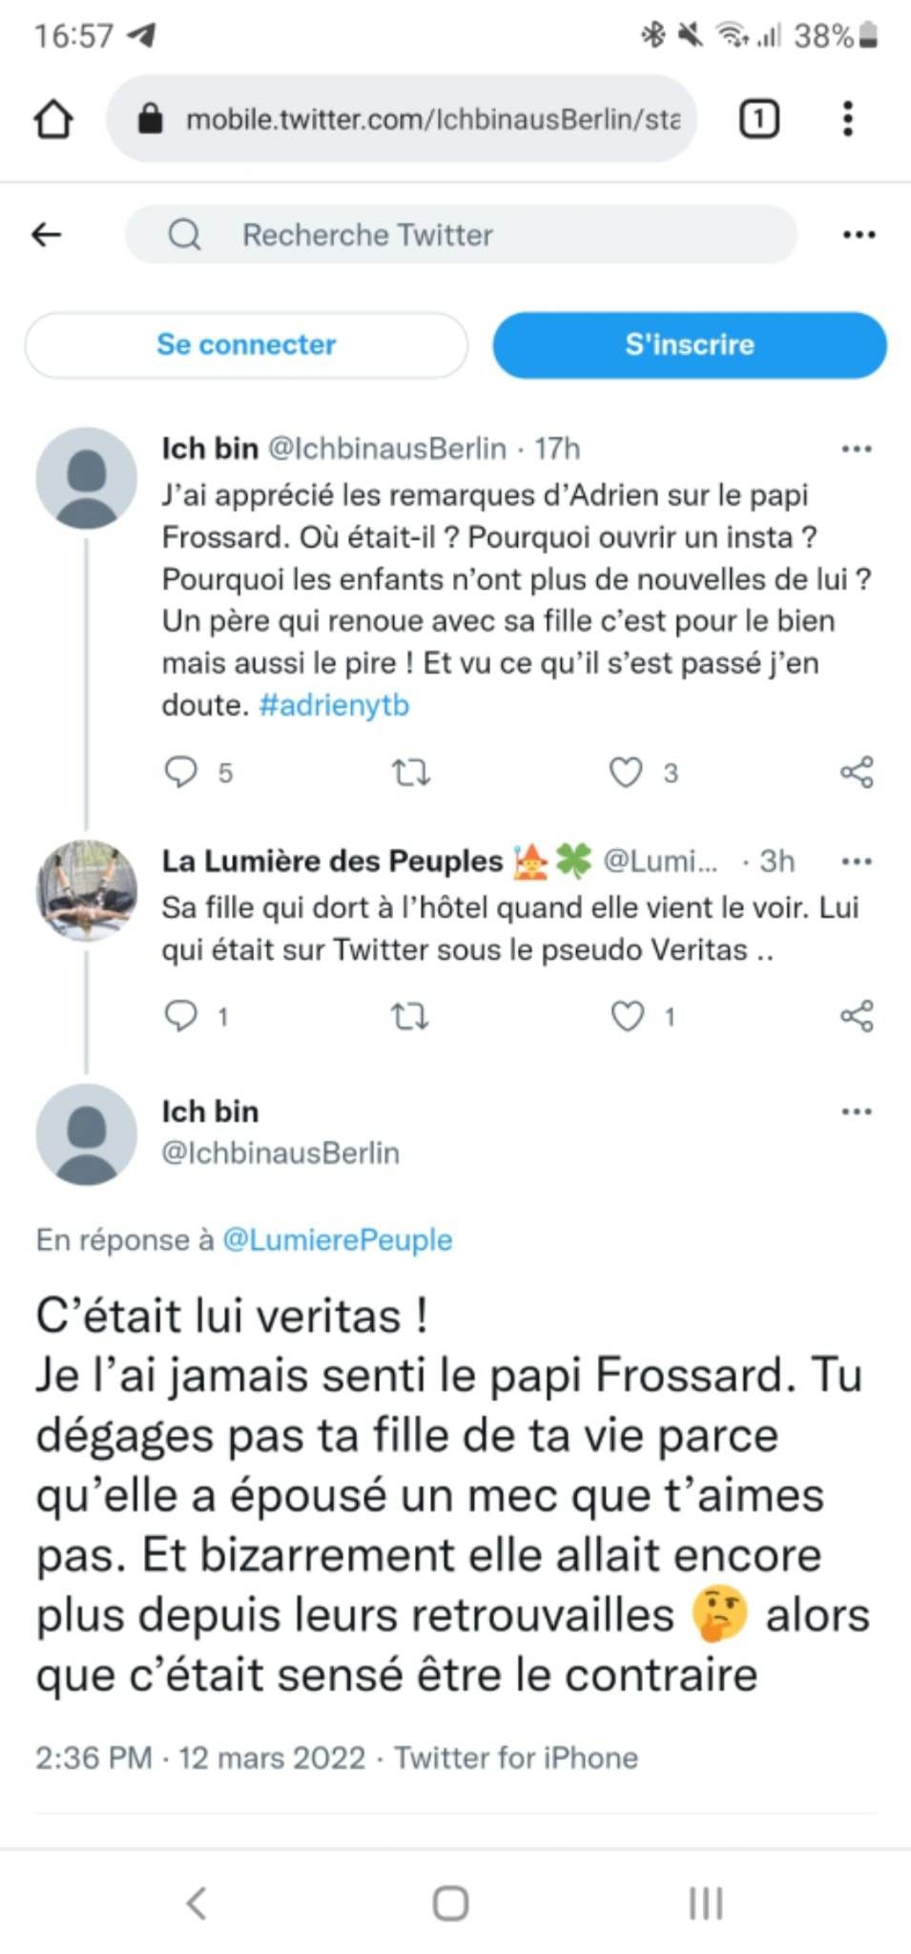Open La Lumière des Peuples avatar
This screenshot has width=911, height=1954.
(87, 889)
